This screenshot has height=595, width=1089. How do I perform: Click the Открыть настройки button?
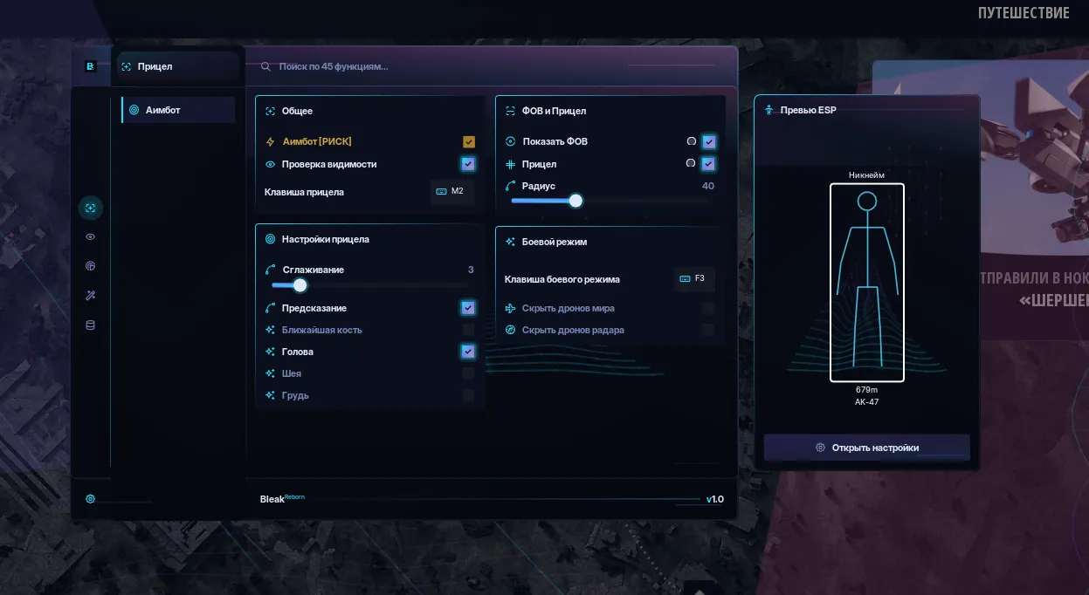[x=867, y=448]
